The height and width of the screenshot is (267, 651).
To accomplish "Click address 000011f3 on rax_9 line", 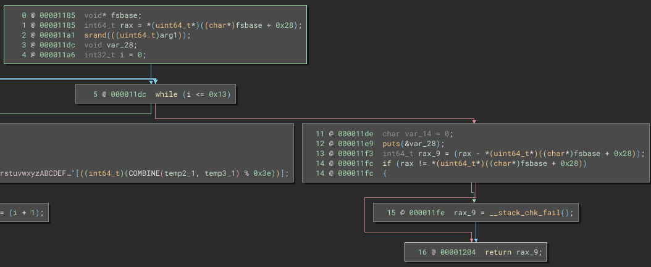I will tap(356, 154).
